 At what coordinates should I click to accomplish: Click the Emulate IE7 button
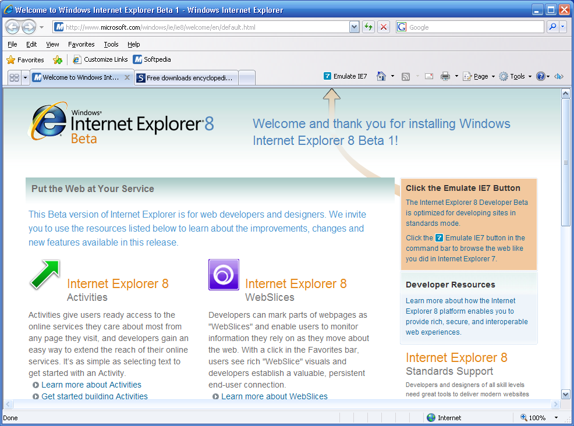pos(345,76)
